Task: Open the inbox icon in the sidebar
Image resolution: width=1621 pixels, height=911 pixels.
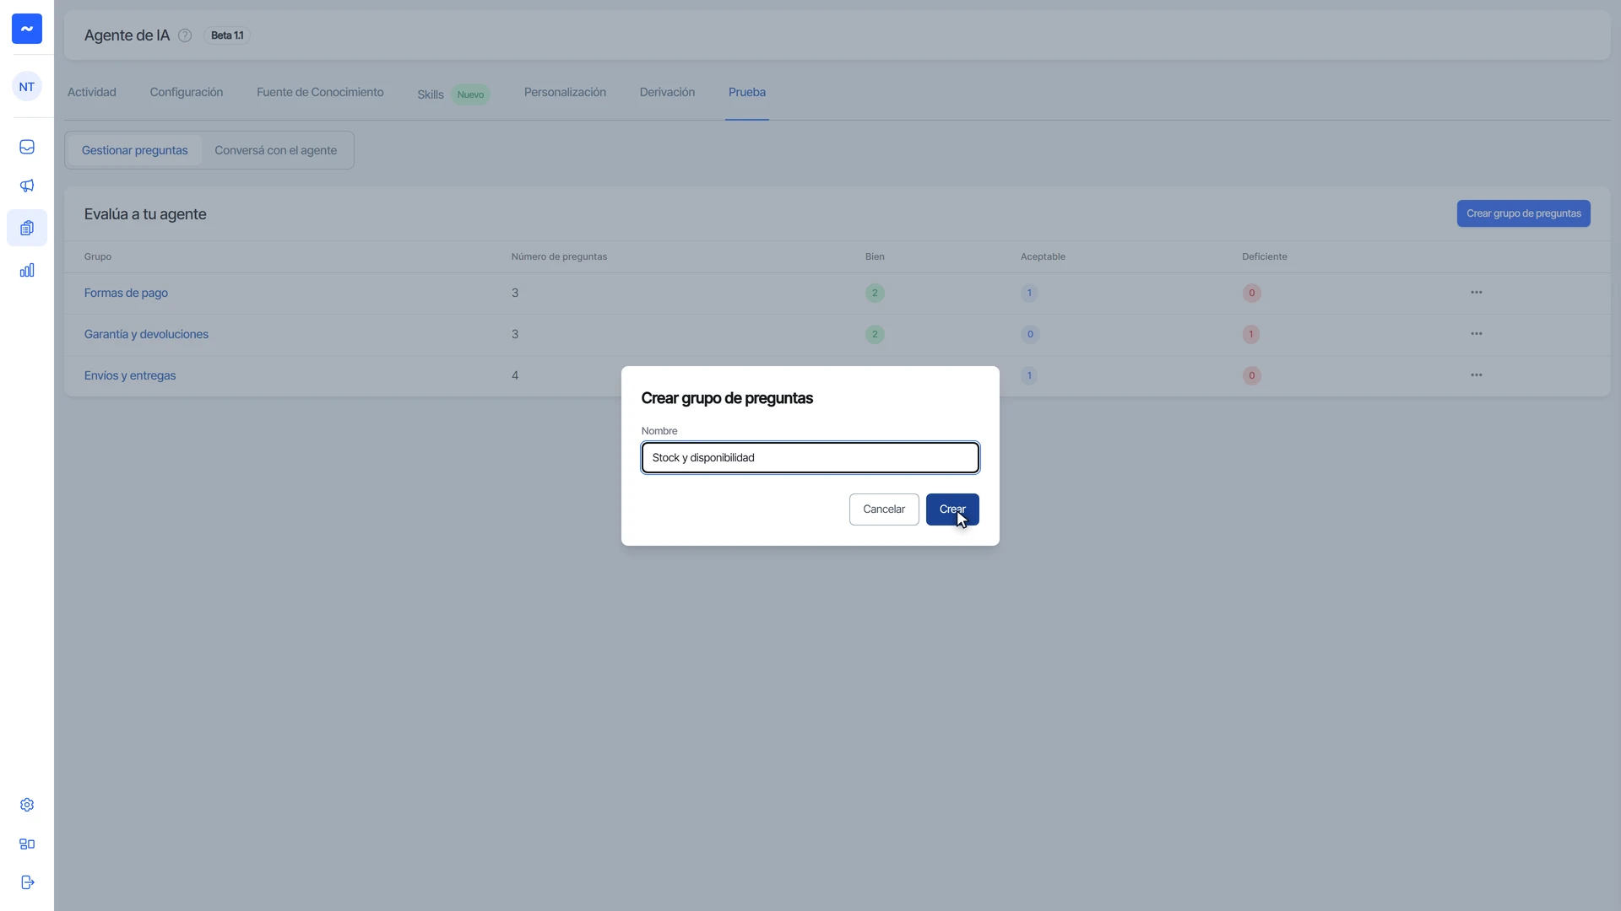Action: pyautogui.click(x=27, y=147)
